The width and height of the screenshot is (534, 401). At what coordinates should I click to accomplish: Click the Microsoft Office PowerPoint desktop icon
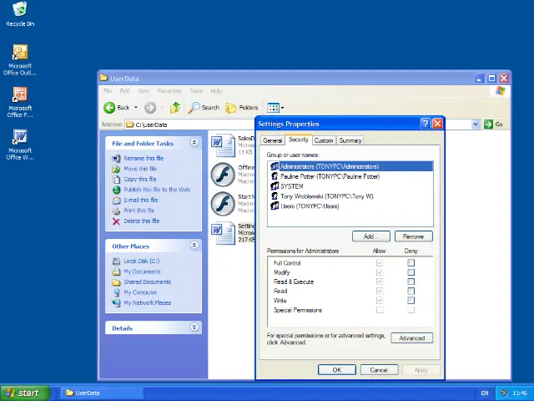coord(19,95)
